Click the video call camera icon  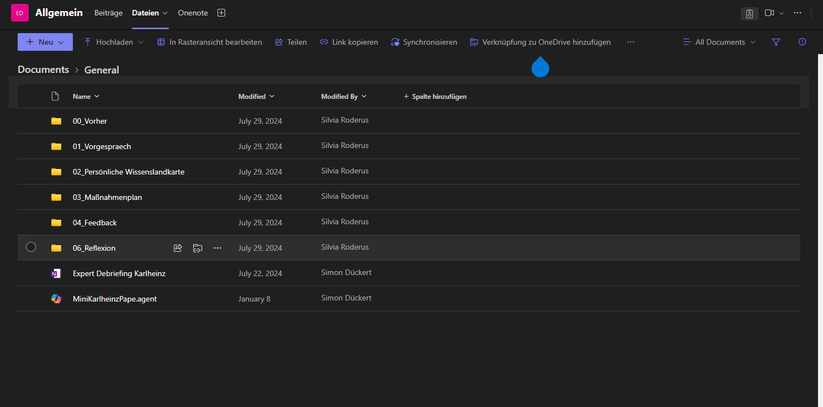(x=769, y=13)
